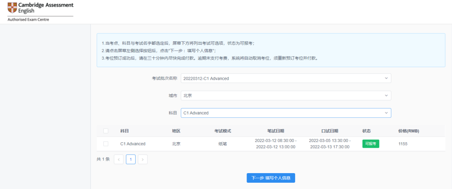Click the 笔试日期 column header
The height and width of the screenshot is (189, 452).
click(275, 131)
